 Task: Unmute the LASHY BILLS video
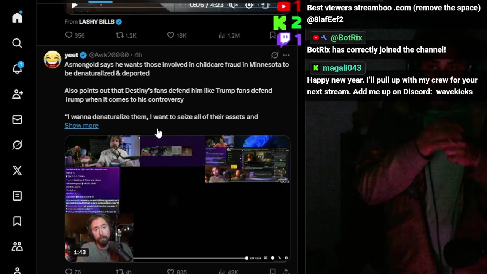[x=233, y=5]
